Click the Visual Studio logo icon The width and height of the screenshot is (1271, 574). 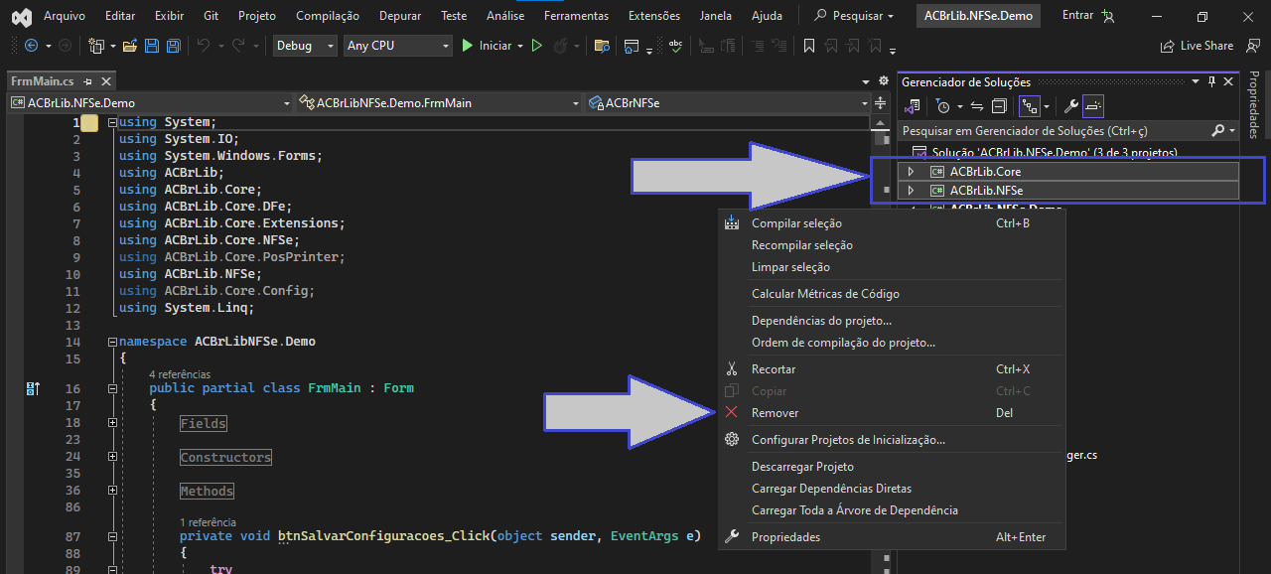click(20, 16)
